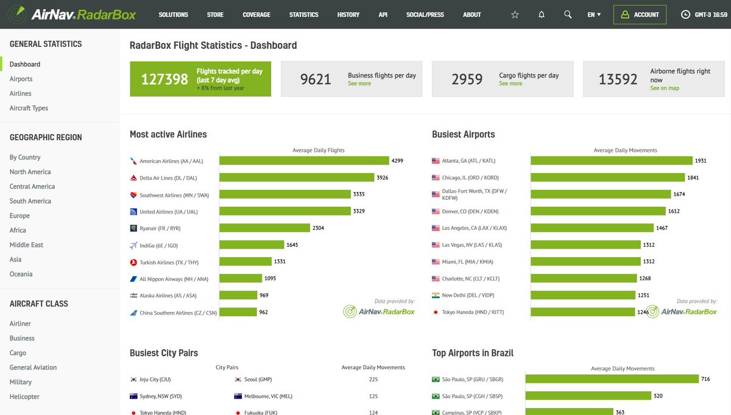The height and width of the screenshot is (415, 731).
Task: Select Africa region
Action: [x=18, y=230]
